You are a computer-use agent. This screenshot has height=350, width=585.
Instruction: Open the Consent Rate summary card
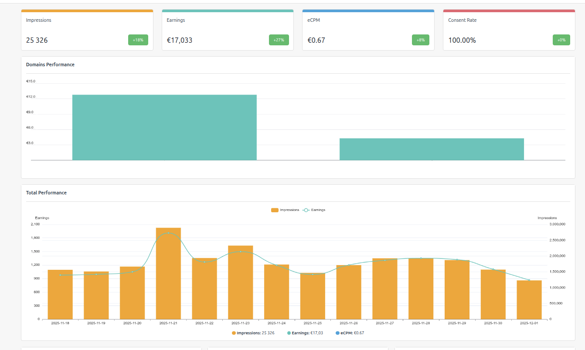[x=509, y=31]
